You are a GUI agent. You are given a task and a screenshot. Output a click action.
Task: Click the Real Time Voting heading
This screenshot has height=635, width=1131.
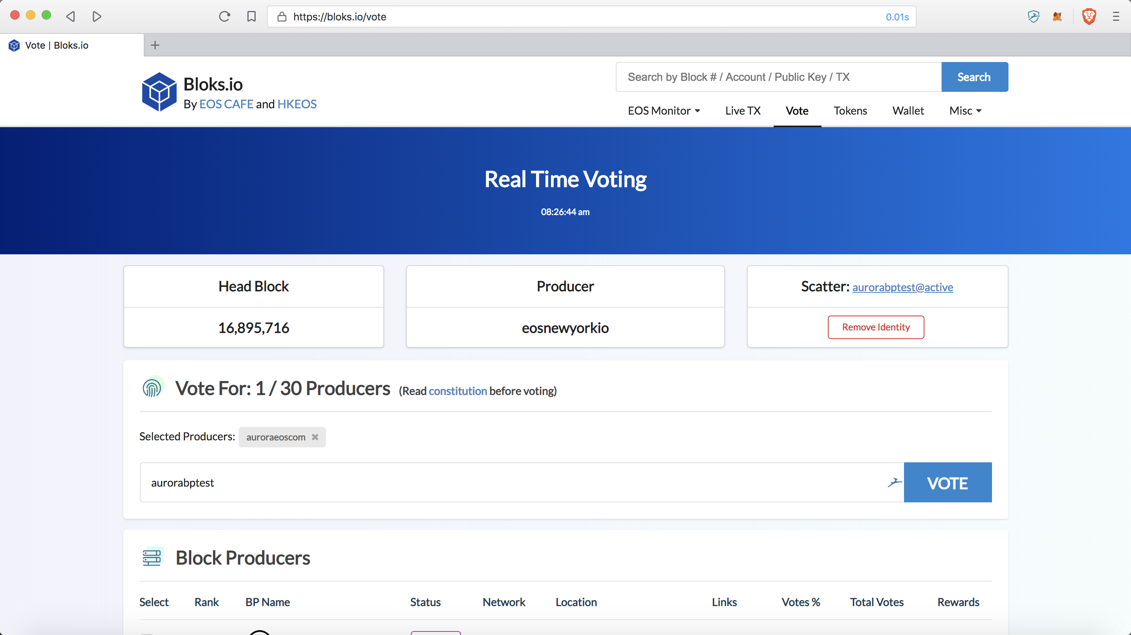pos(565,179)
